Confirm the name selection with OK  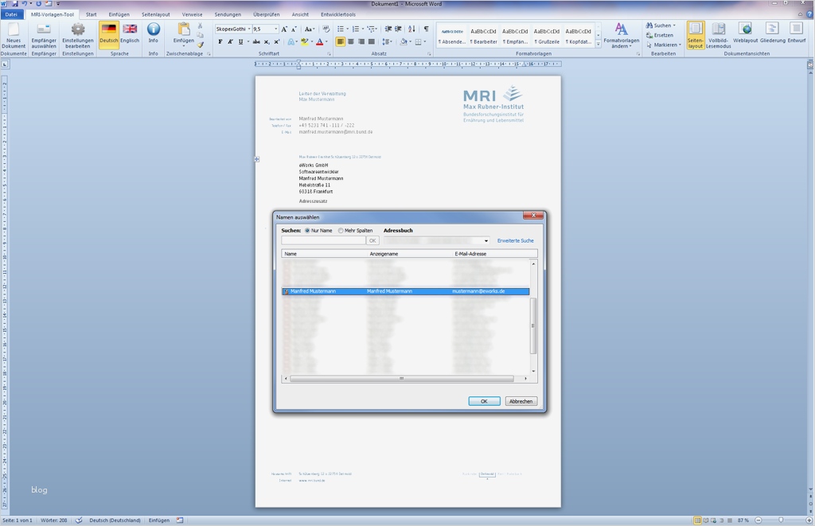[484, 400]
